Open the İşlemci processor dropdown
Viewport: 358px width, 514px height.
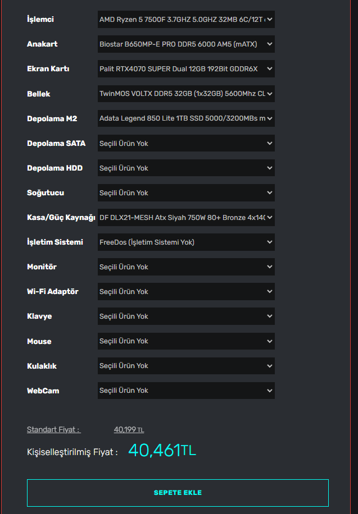coord(186,20)
